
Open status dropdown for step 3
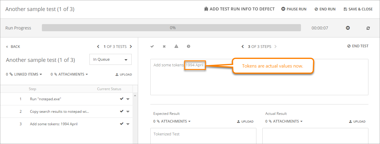(x=128, y=124)
